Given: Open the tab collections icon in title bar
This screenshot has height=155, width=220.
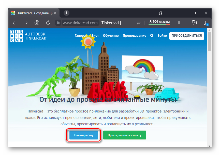Looking at the screenshot, I should 161,13.
